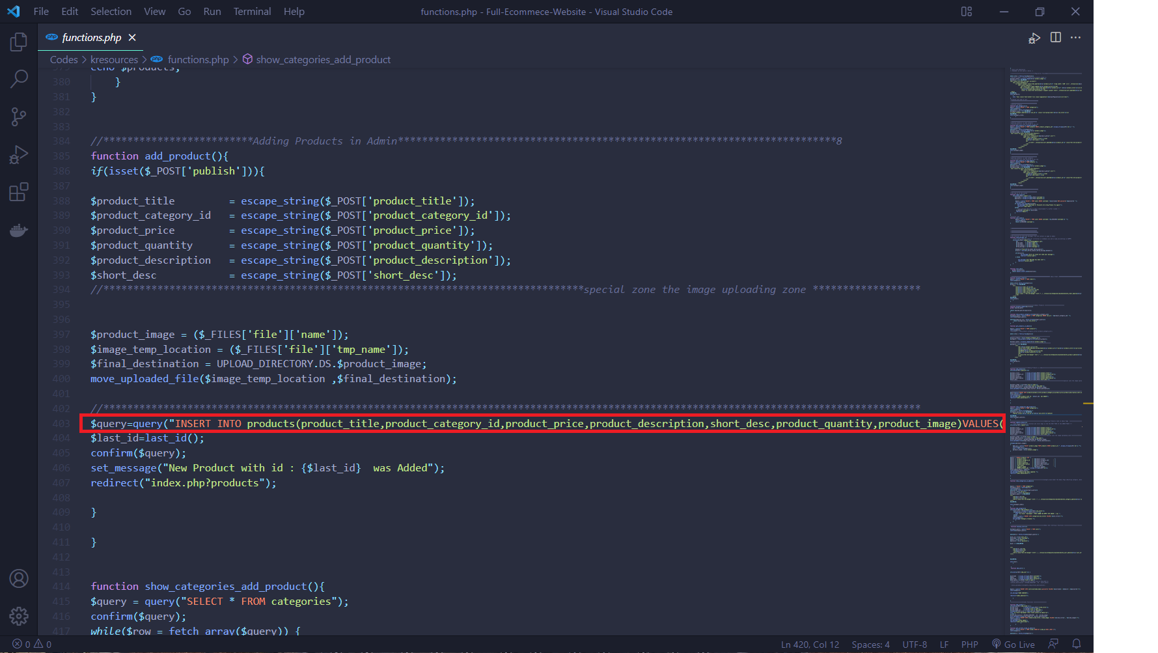Click the Adding Products in Admin comment

[x=466, y=141]
